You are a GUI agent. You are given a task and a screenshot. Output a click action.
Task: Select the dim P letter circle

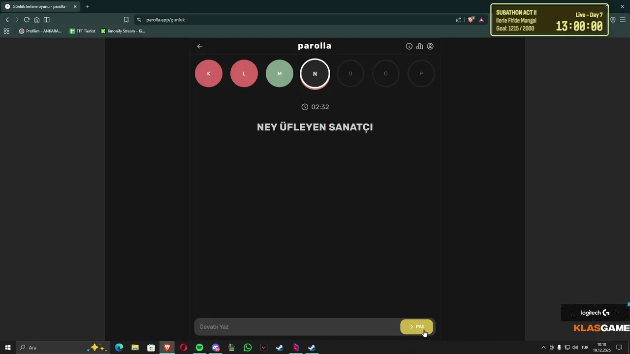pos(421,73)
